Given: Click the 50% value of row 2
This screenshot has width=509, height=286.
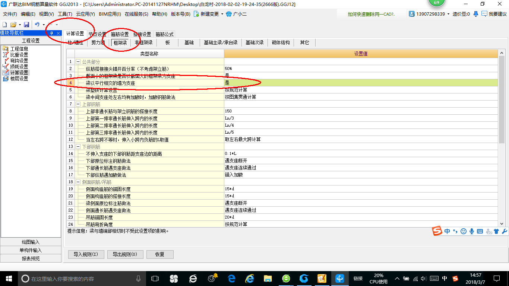Looking at the screenshot, I should 361,69.
